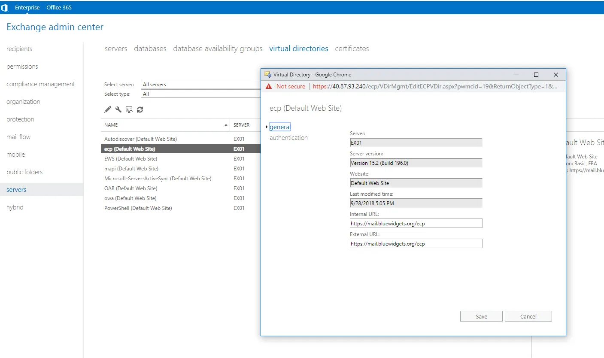Click the Internal URL input field

[x=416, y=224]
